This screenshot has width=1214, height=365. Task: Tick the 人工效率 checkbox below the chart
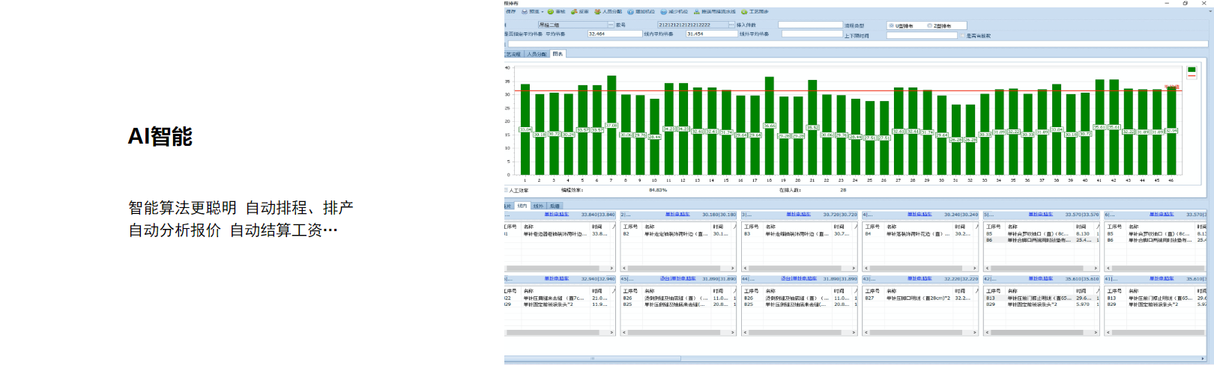506,190
